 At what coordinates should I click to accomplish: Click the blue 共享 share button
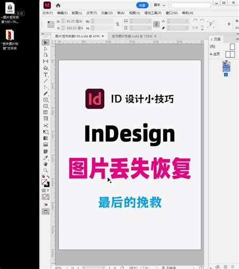tap(142, 5)
